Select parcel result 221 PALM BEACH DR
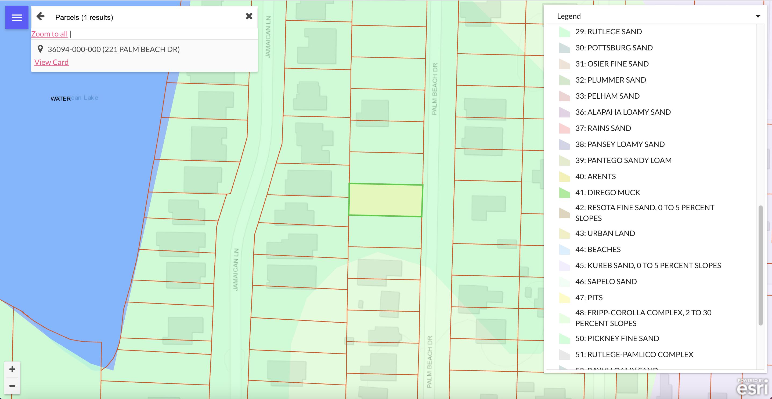 [114, 49]
